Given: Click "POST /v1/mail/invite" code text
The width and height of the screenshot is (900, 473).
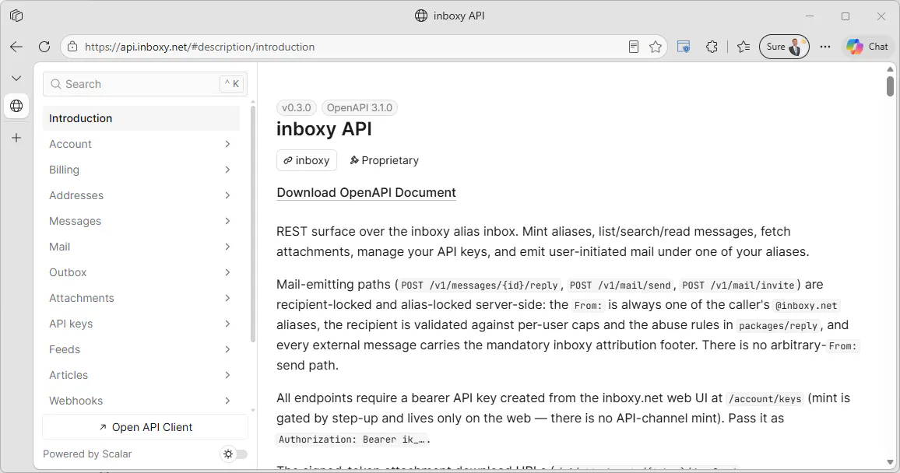Looking at the screenshot, I should tap(739, 286).
